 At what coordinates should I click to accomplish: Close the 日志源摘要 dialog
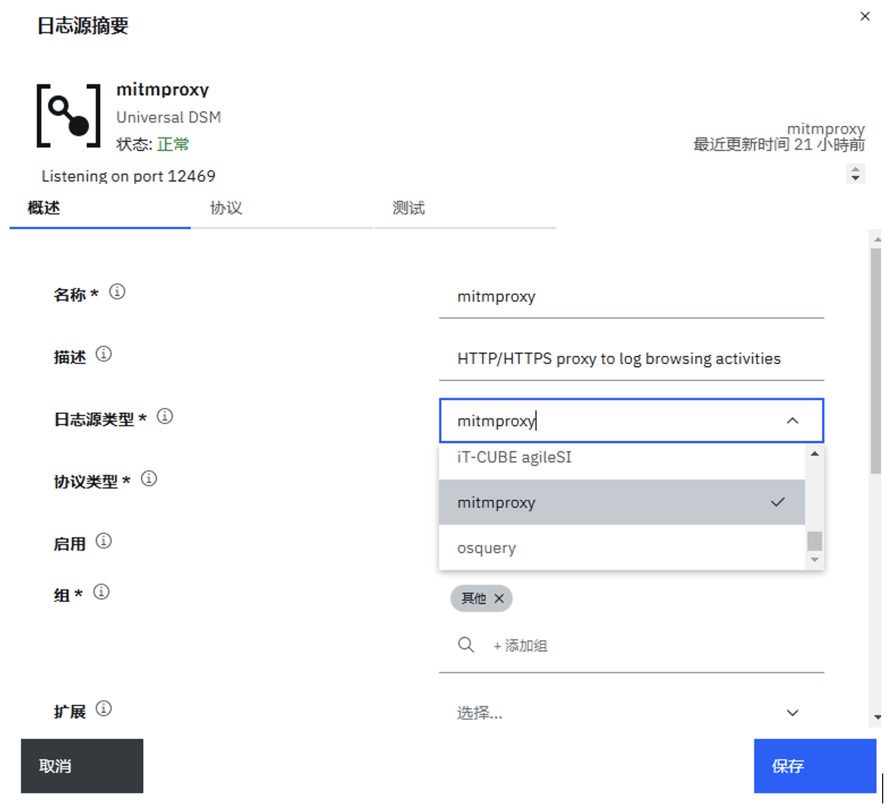tap(864, 17)
